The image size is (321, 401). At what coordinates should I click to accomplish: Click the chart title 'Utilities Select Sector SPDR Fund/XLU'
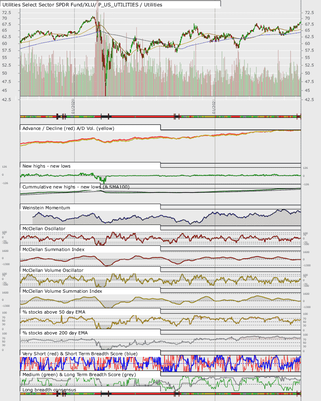[x=49, y=4]
